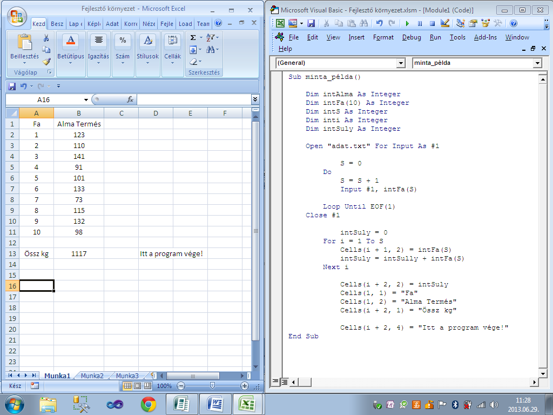Click the Paste (Beillesztés) clipboard icon

25,42
